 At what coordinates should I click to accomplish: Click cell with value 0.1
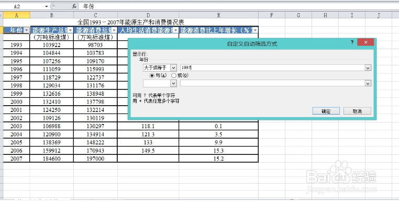pos(218,126)
